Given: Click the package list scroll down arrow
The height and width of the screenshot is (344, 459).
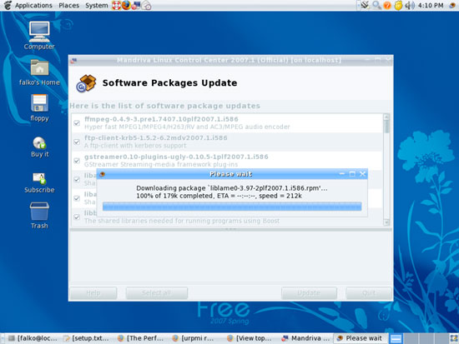Looking at the screenshot, I should point(386,222).
